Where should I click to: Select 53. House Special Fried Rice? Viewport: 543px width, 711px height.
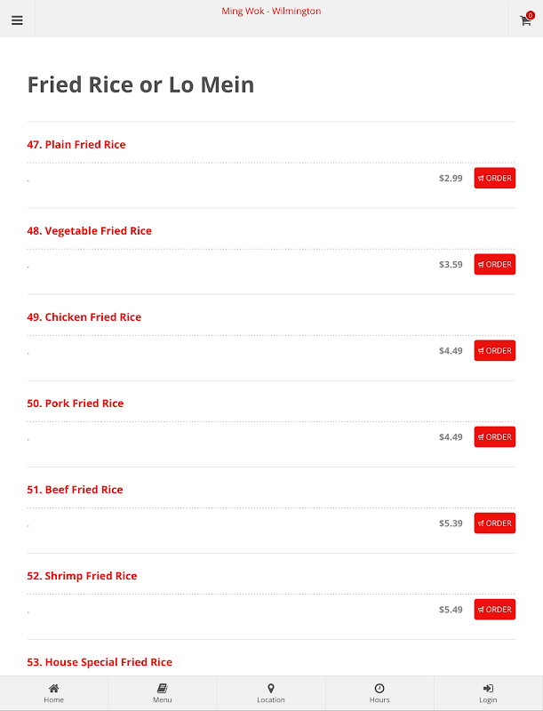(100, 662)
